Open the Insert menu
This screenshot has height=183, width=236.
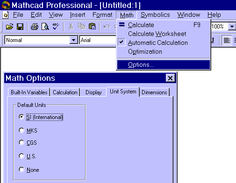(x=78, y=15)
